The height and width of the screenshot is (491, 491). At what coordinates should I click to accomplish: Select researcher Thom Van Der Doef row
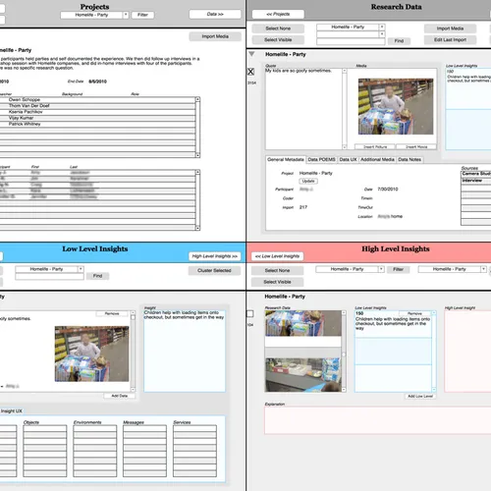(97, 106)
